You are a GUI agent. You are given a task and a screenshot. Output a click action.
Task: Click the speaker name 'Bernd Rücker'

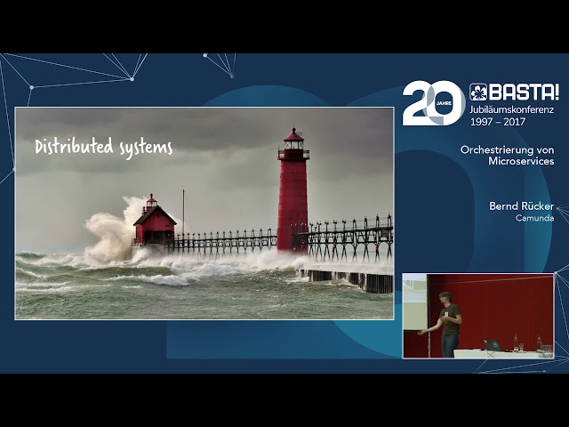point(522,206)
